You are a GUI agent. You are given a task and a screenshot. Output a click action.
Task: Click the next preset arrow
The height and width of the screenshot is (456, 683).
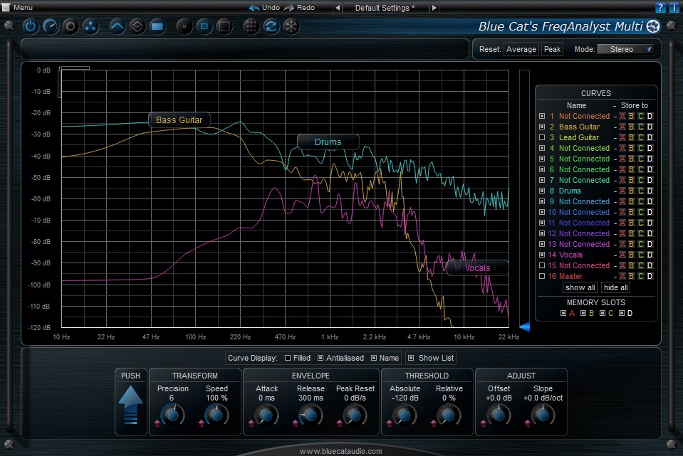433,8
